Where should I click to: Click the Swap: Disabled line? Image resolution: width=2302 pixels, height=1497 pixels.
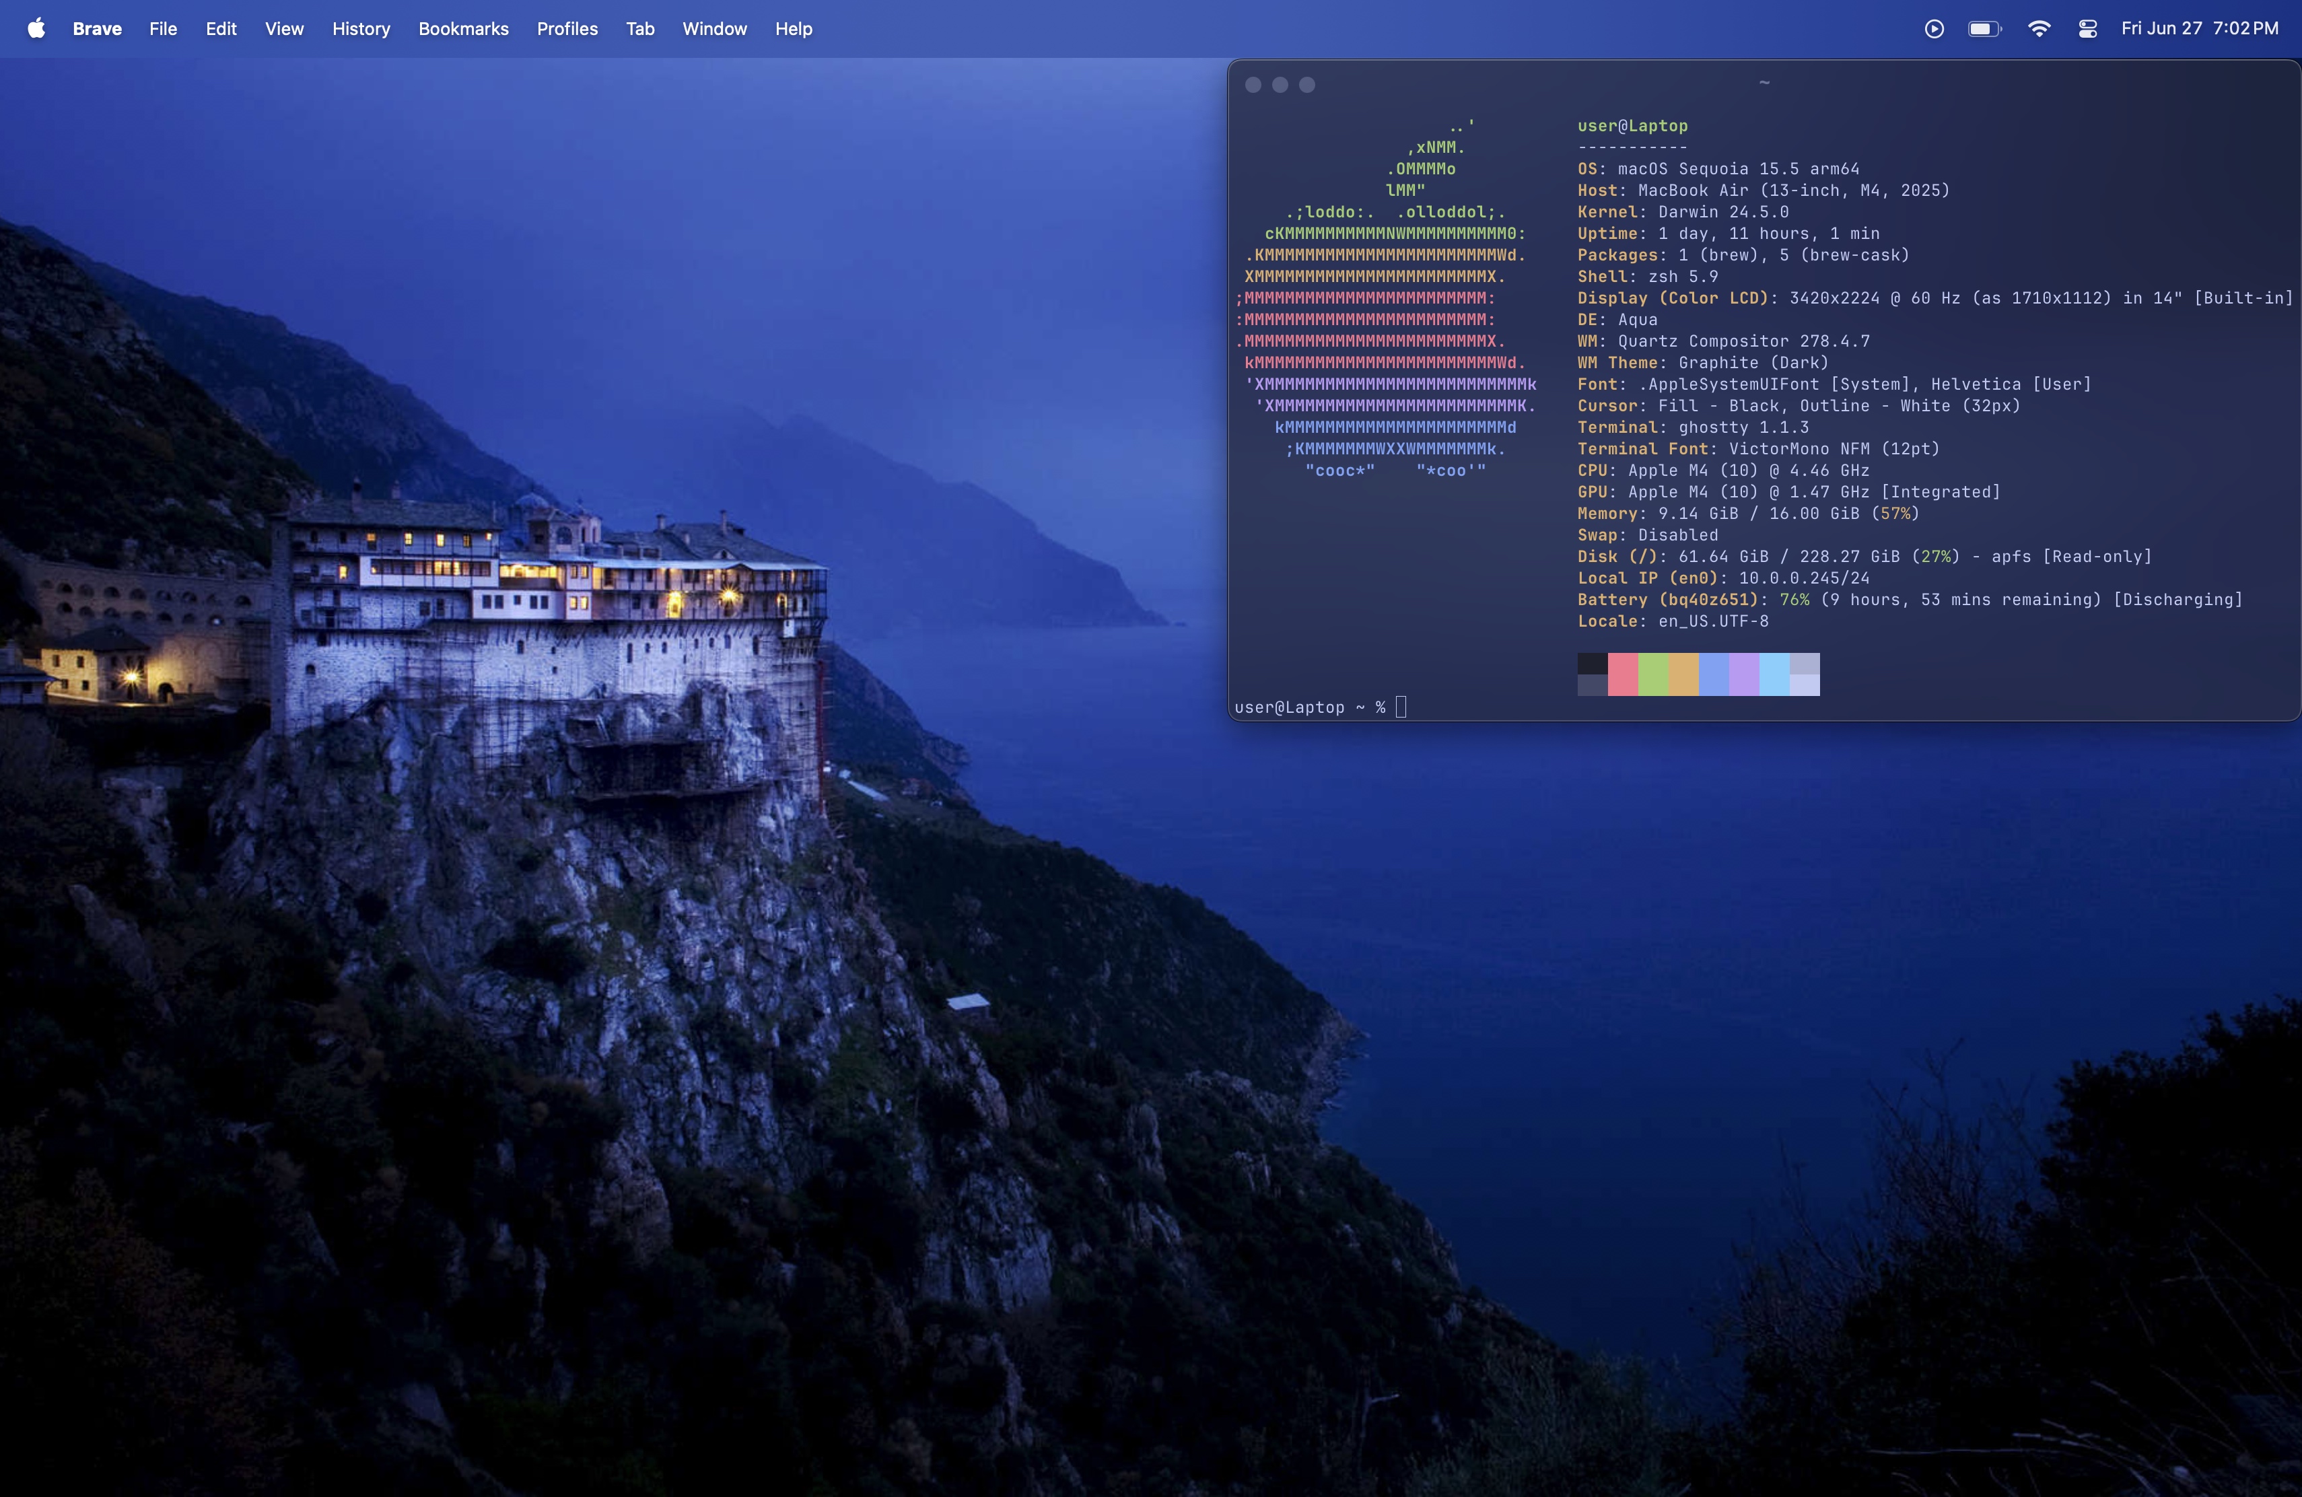(1647, 534)
